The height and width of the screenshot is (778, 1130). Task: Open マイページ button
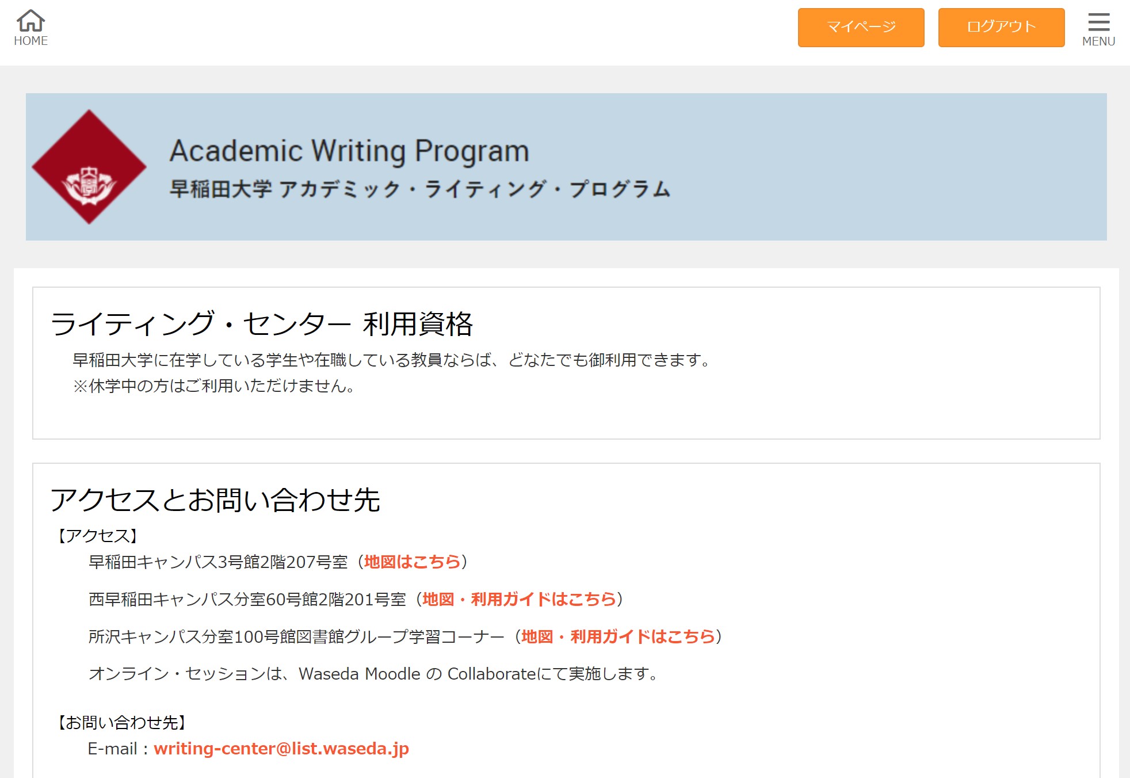[861, 27]
